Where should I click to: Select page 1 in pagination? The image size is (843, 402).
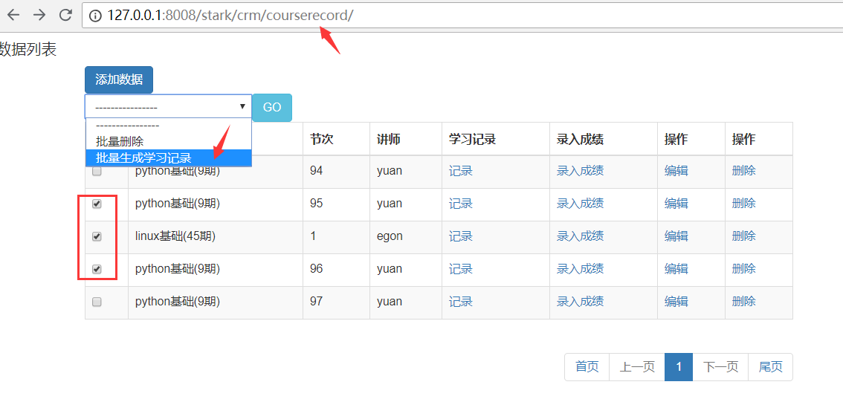pyautogui.click(x=679, y=367)
